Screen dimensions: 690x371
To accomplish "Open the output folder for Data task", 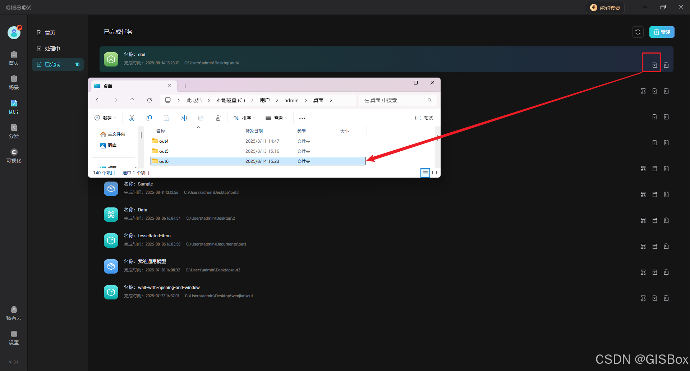I will click(655, 220).
